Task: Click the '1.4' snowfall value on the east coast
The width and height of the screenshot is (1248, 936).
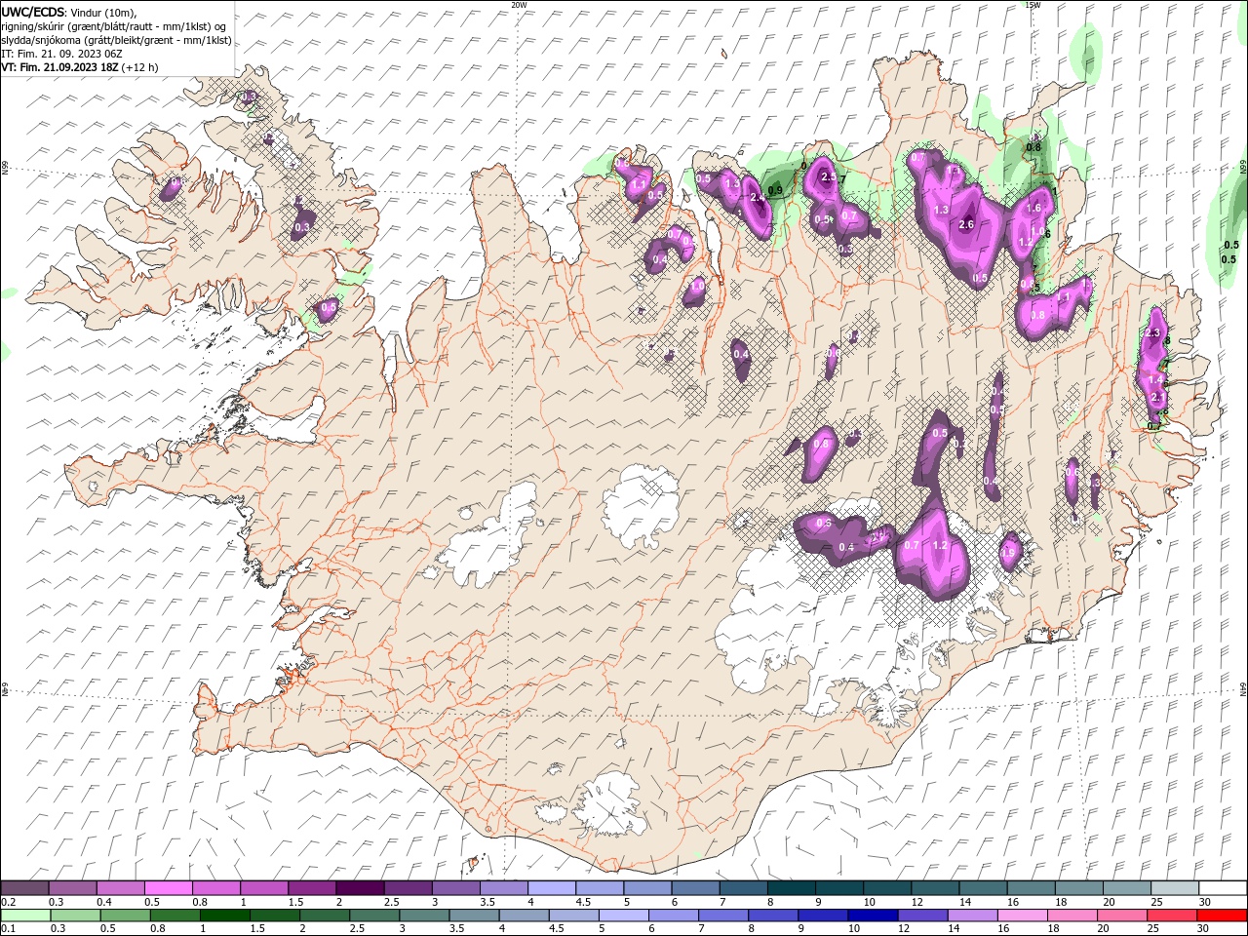Action: click(1155, 379)
